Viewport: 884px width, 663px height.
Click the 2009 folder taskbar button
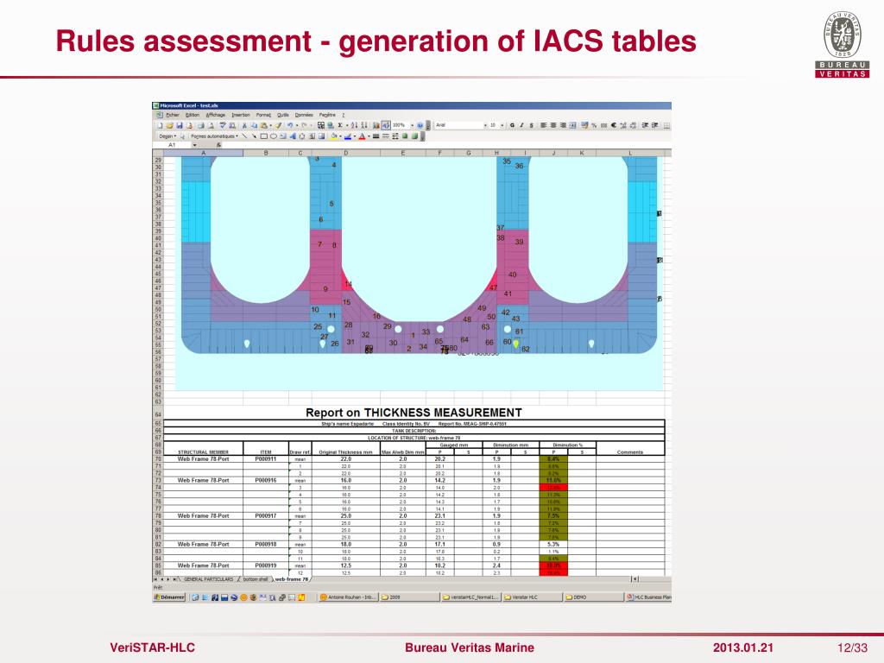point(408,597)
